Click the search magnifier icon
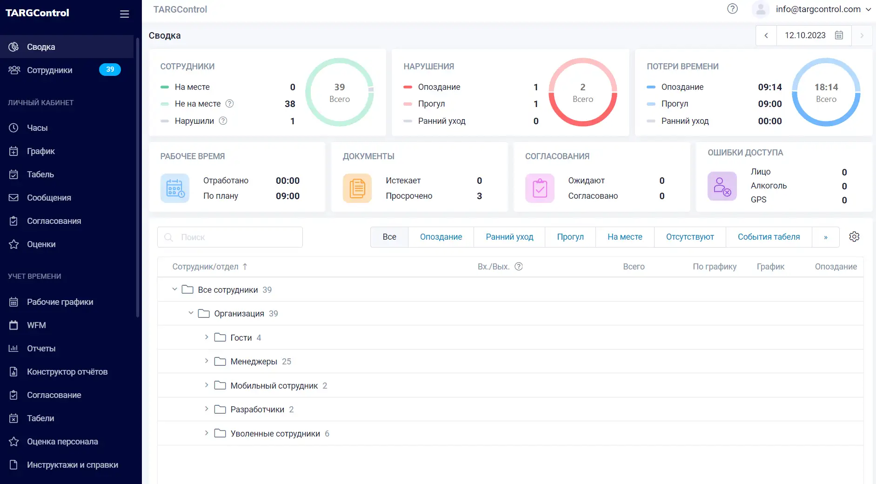 (169, 237)
